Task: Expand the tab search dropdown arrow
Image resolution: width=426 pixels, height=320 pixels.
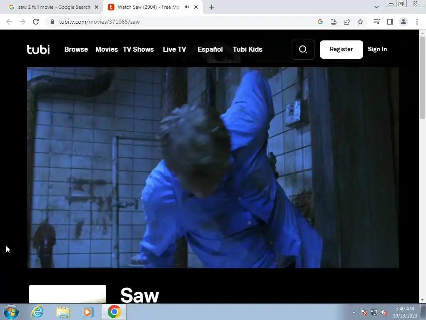Action: (x=376, y=7)
